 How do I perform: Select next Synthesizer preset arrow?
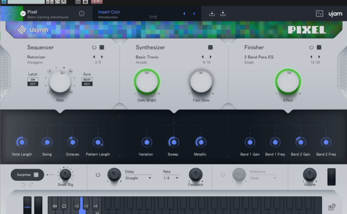(x=210, y=57)
